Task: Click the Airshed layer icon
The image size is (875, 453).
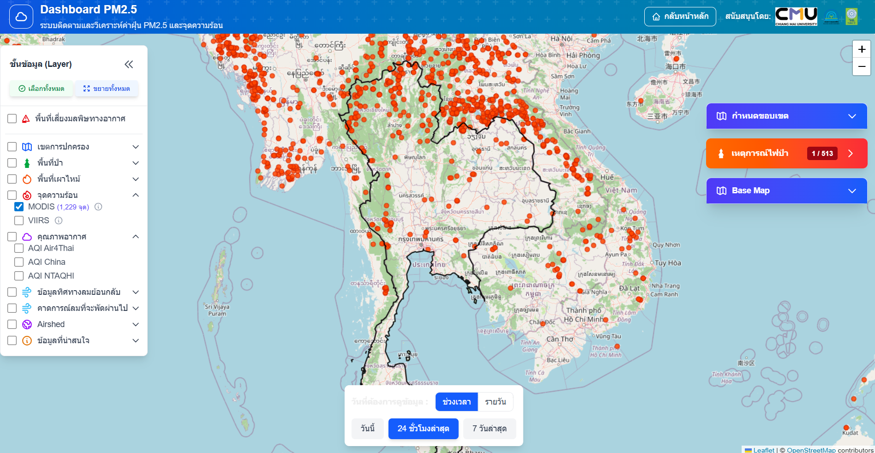Action: pos(27,324)
